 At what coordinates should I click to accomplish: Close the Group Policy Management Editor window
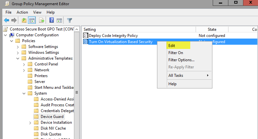[x=251, y=3]
